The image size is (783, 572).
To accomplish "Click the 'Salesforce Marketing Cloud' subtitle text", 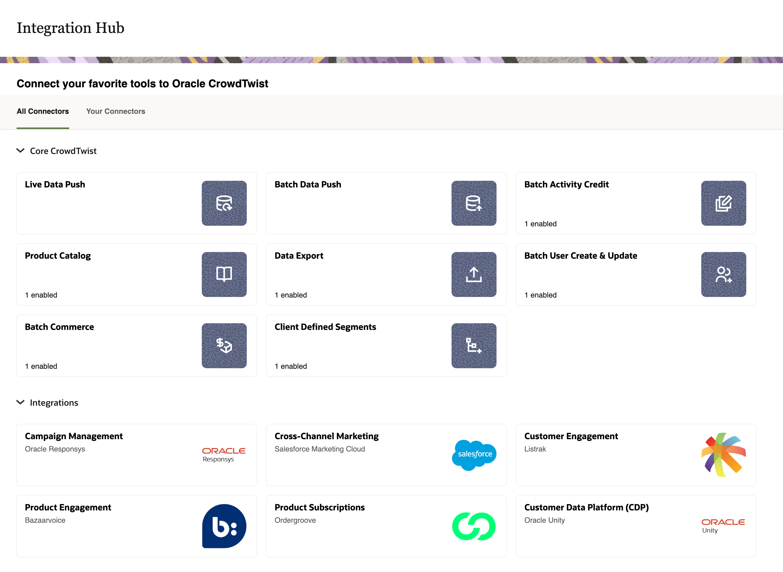I will pyautogui.click(x=320, y=449).
